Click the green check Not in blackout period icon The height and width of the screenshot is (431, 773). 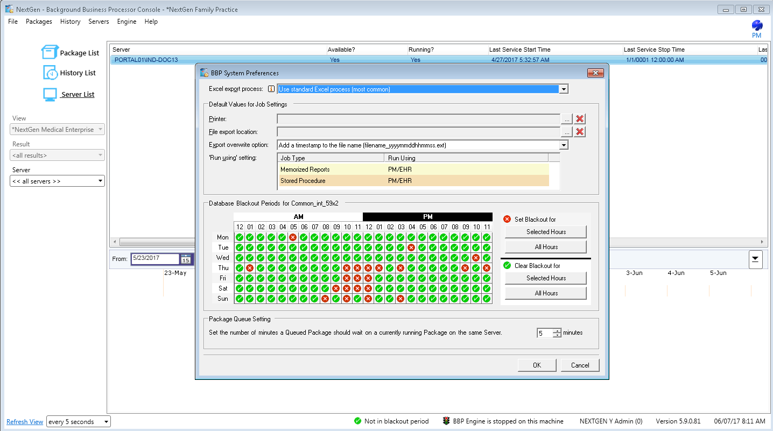click(x=358, y=421)
